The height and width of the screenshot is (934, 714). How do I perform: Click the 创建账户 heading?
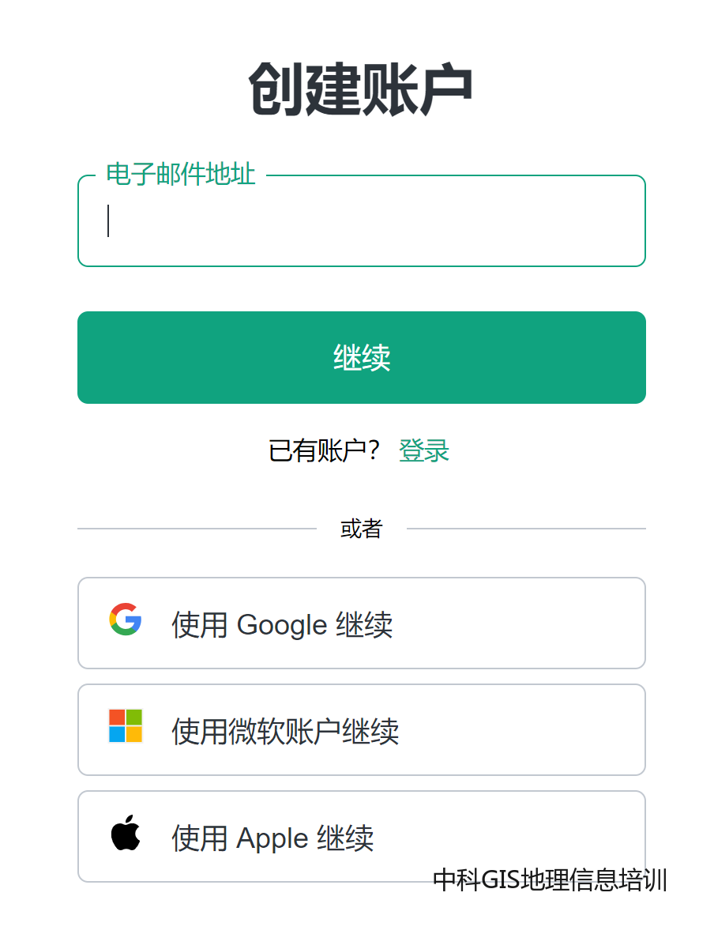[x=361, y=89]
